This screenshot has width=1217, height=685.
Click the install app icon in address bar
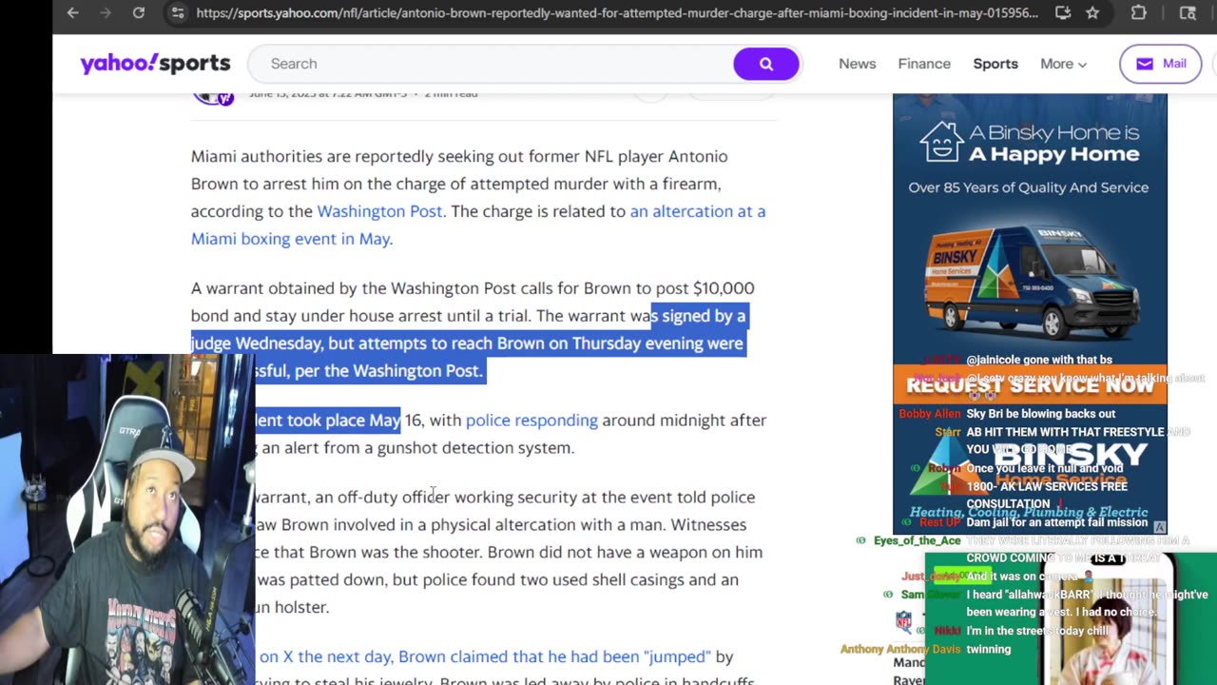pos(1063,12)
